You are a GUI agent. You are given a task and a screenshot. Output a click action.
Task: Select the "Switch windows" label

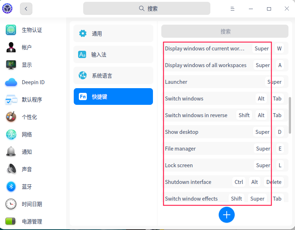click(184, 99)
